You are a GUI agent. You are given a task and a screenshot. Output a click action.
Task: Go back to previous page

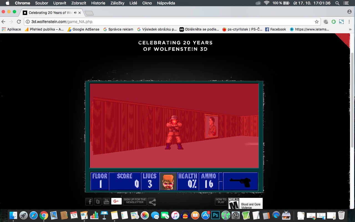point(4,22)
